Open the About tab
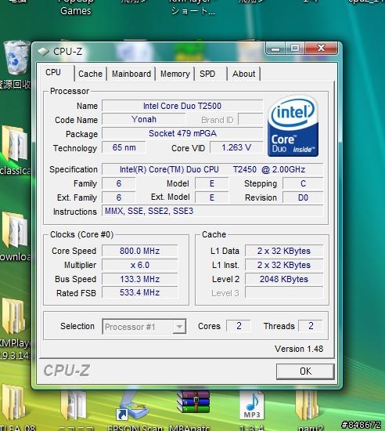385x431 pixels. pyautogui.click(x=243, y=74)
